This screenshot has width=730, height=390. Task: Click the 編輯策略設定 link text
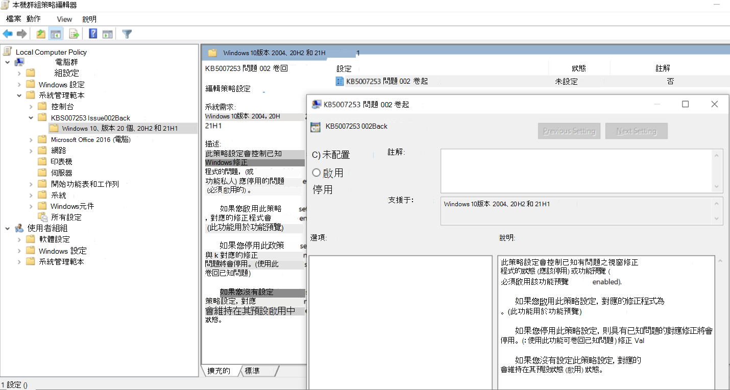[228, 88]
